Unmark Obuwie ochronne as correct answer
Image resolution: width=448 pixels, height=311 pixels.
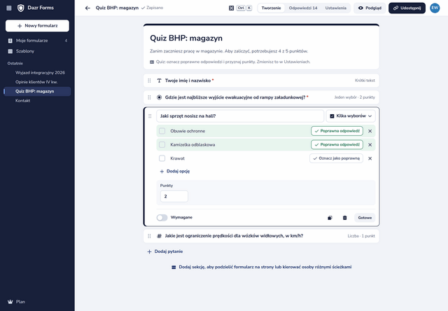coord(337,131)
